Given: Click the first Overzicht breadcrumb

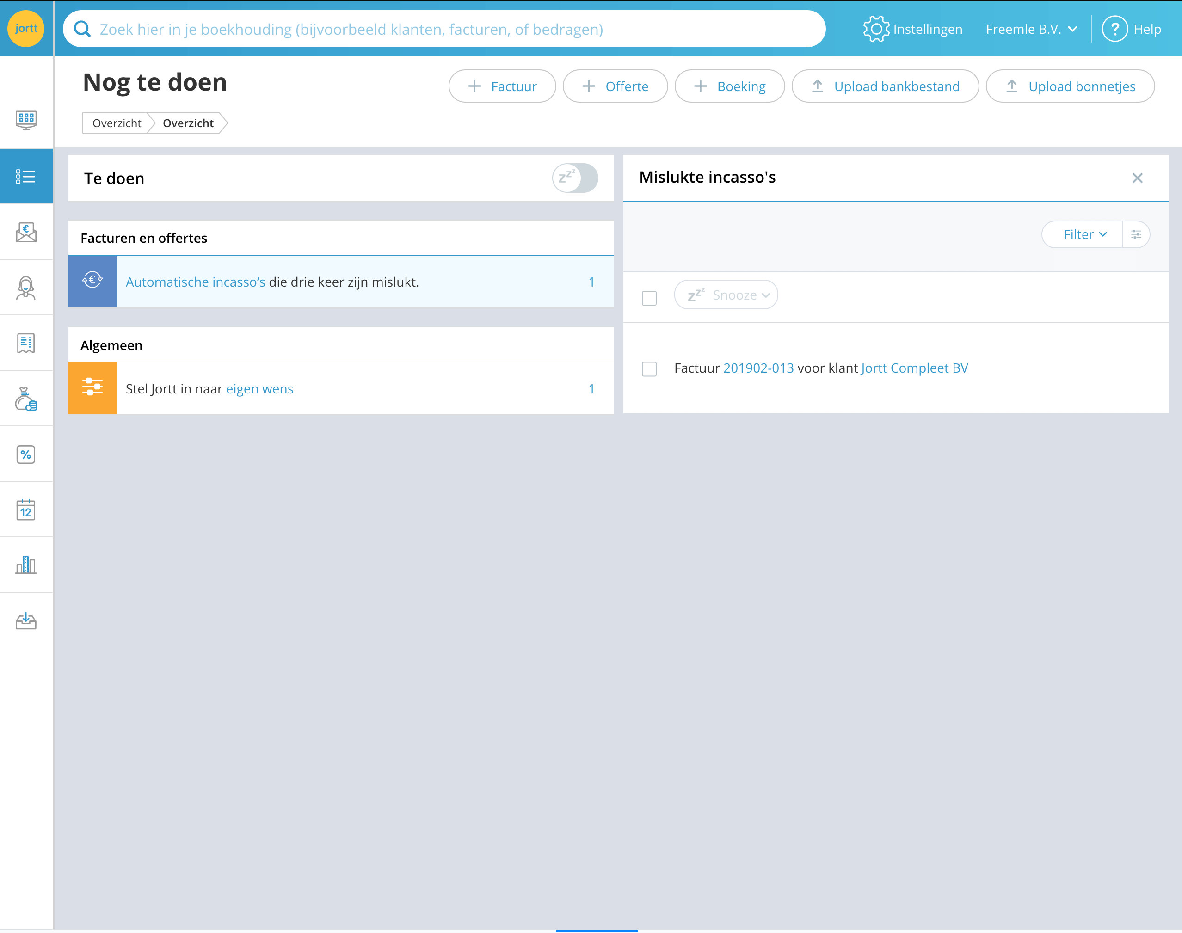Looking at the screenshot, I should (117, 123).
